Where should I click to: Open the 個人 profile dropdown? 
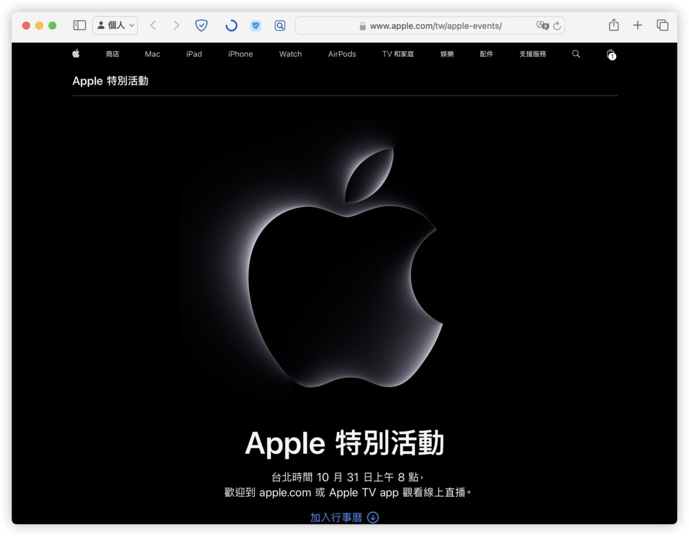tap(115, 25)
